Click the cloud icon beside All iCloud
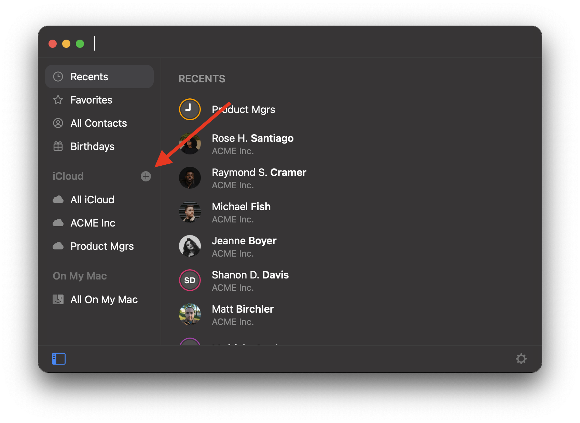Viewport: 580px width, 423px height. click(58, 200)
